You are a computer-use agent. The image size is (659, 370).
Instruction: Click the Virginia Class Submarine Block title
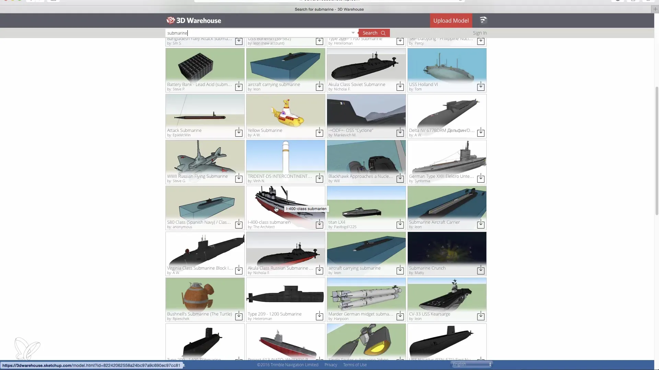(x=200, y=268)
